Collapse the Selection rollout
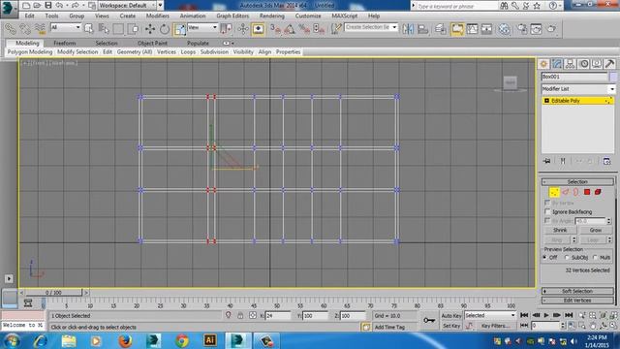 (577, 181)
